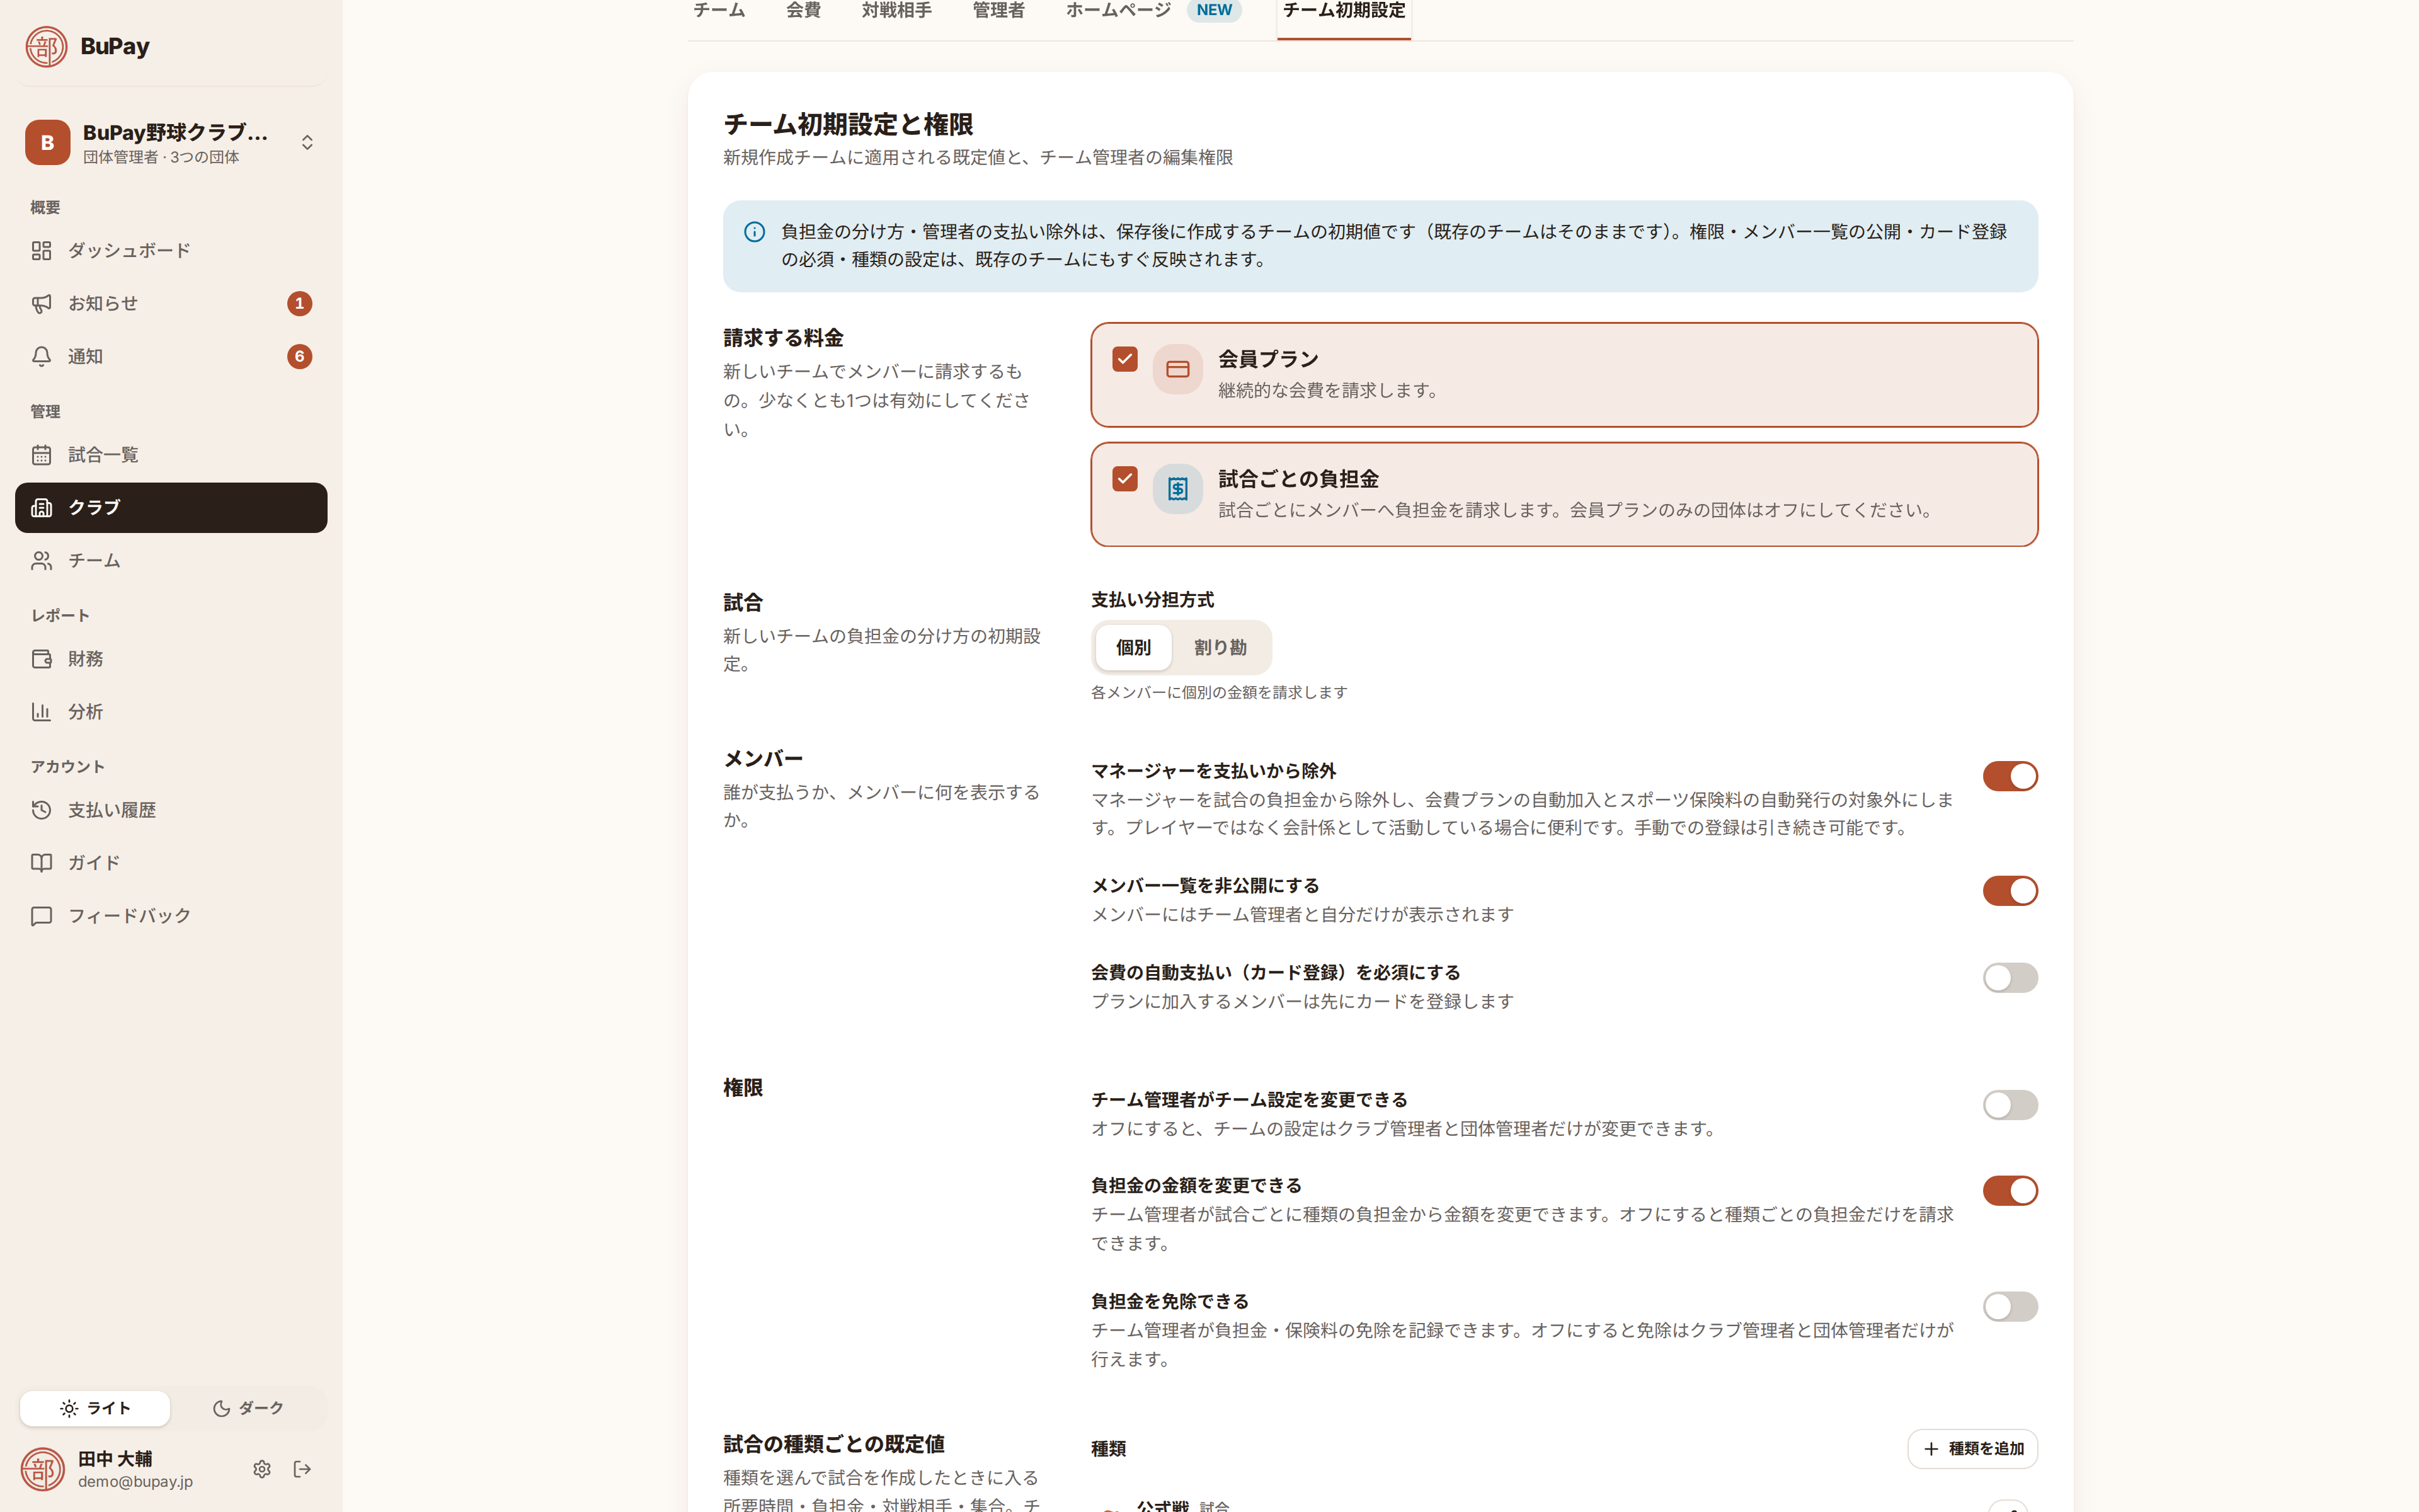Image resolution: width=2419 pixels, height=1512 pixels.
Task: Toggle 負担金の金額を変更できる switch
Action: 2010,1191
